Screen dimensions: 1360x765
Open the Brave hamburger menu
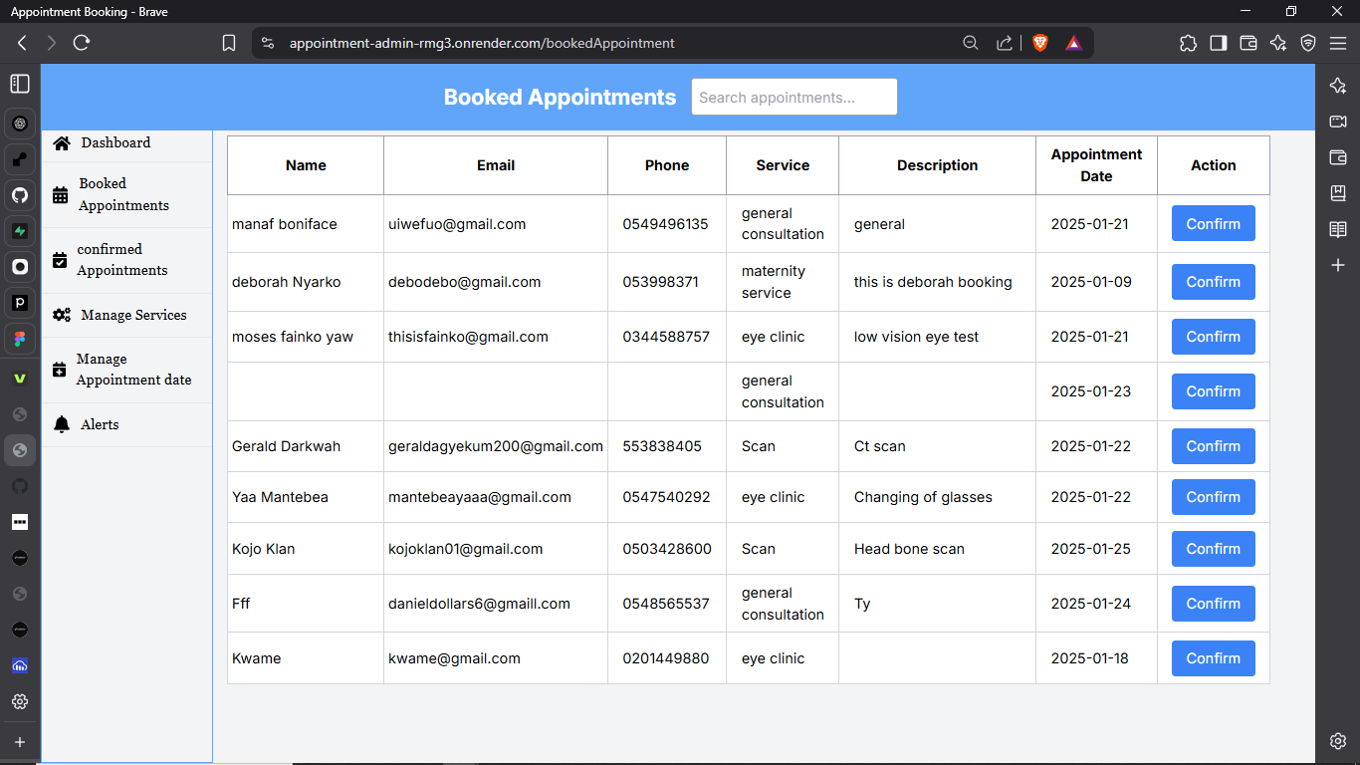point(1337,43)
